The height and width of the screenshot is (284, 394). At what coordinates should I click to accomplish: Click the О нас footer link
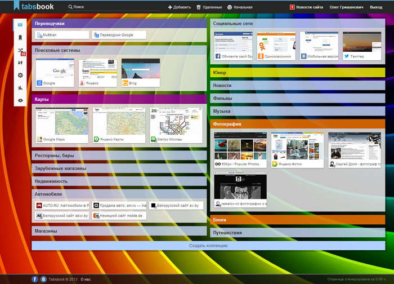86,279
